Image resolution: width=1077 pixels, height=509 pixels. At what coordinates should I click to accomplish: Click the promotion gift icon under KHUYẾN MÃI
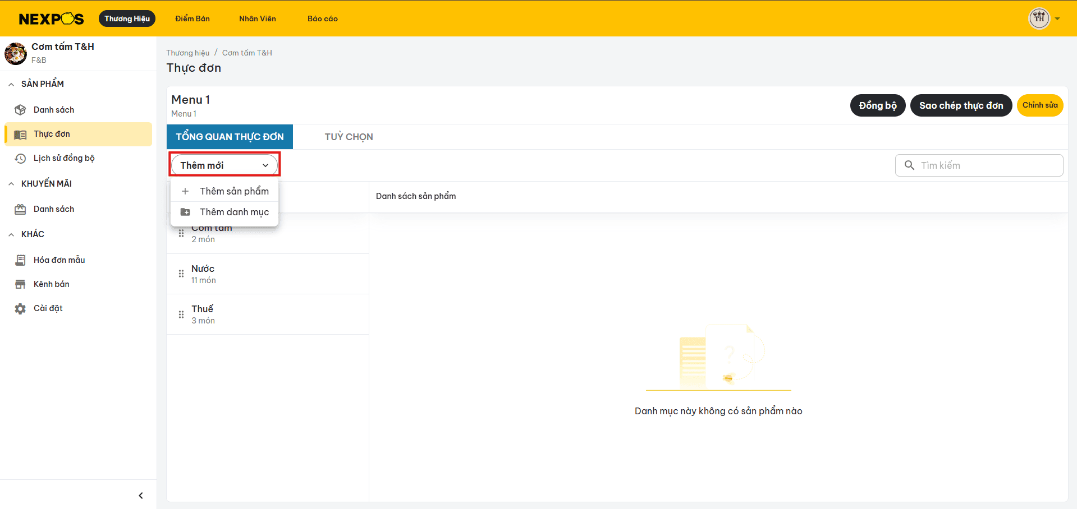pyautogui.click(x=20, y=210)
